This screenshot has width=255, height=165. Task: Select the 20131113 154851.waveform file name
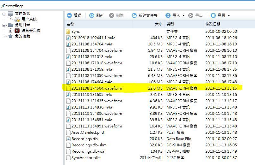click(x=97, y=126)
